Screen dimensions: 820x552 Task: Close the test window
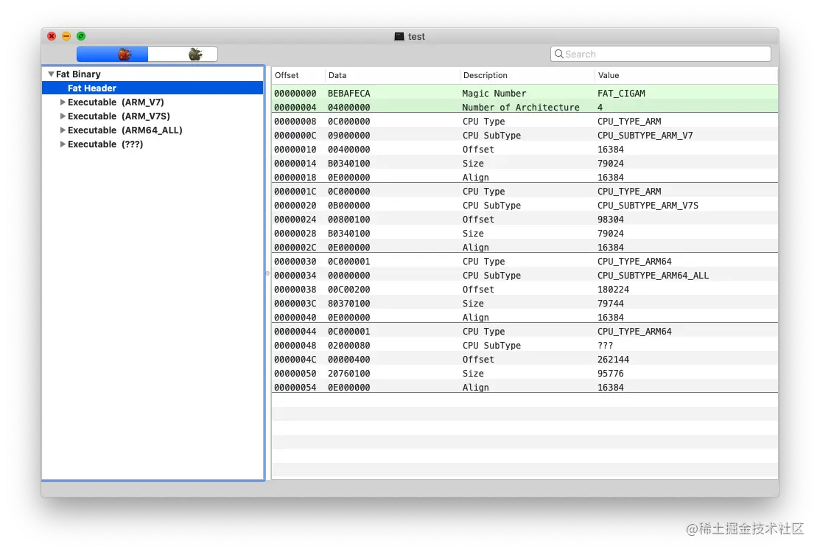52,36
